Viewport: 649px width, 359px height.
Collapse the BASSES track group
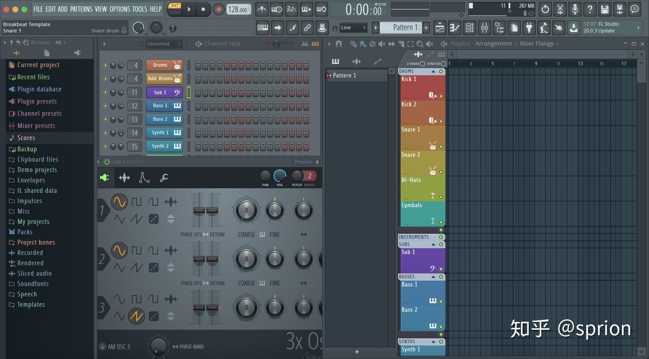433,277
